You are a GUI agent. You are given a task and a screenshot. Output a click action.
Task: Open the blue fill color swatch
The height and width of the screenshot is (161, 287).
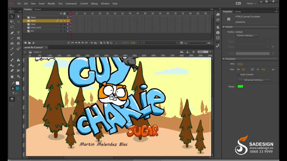17,88
